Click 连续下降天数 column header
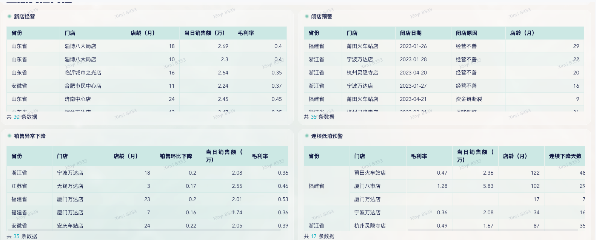Screen dimensions: 596x240 click(565, 156)
